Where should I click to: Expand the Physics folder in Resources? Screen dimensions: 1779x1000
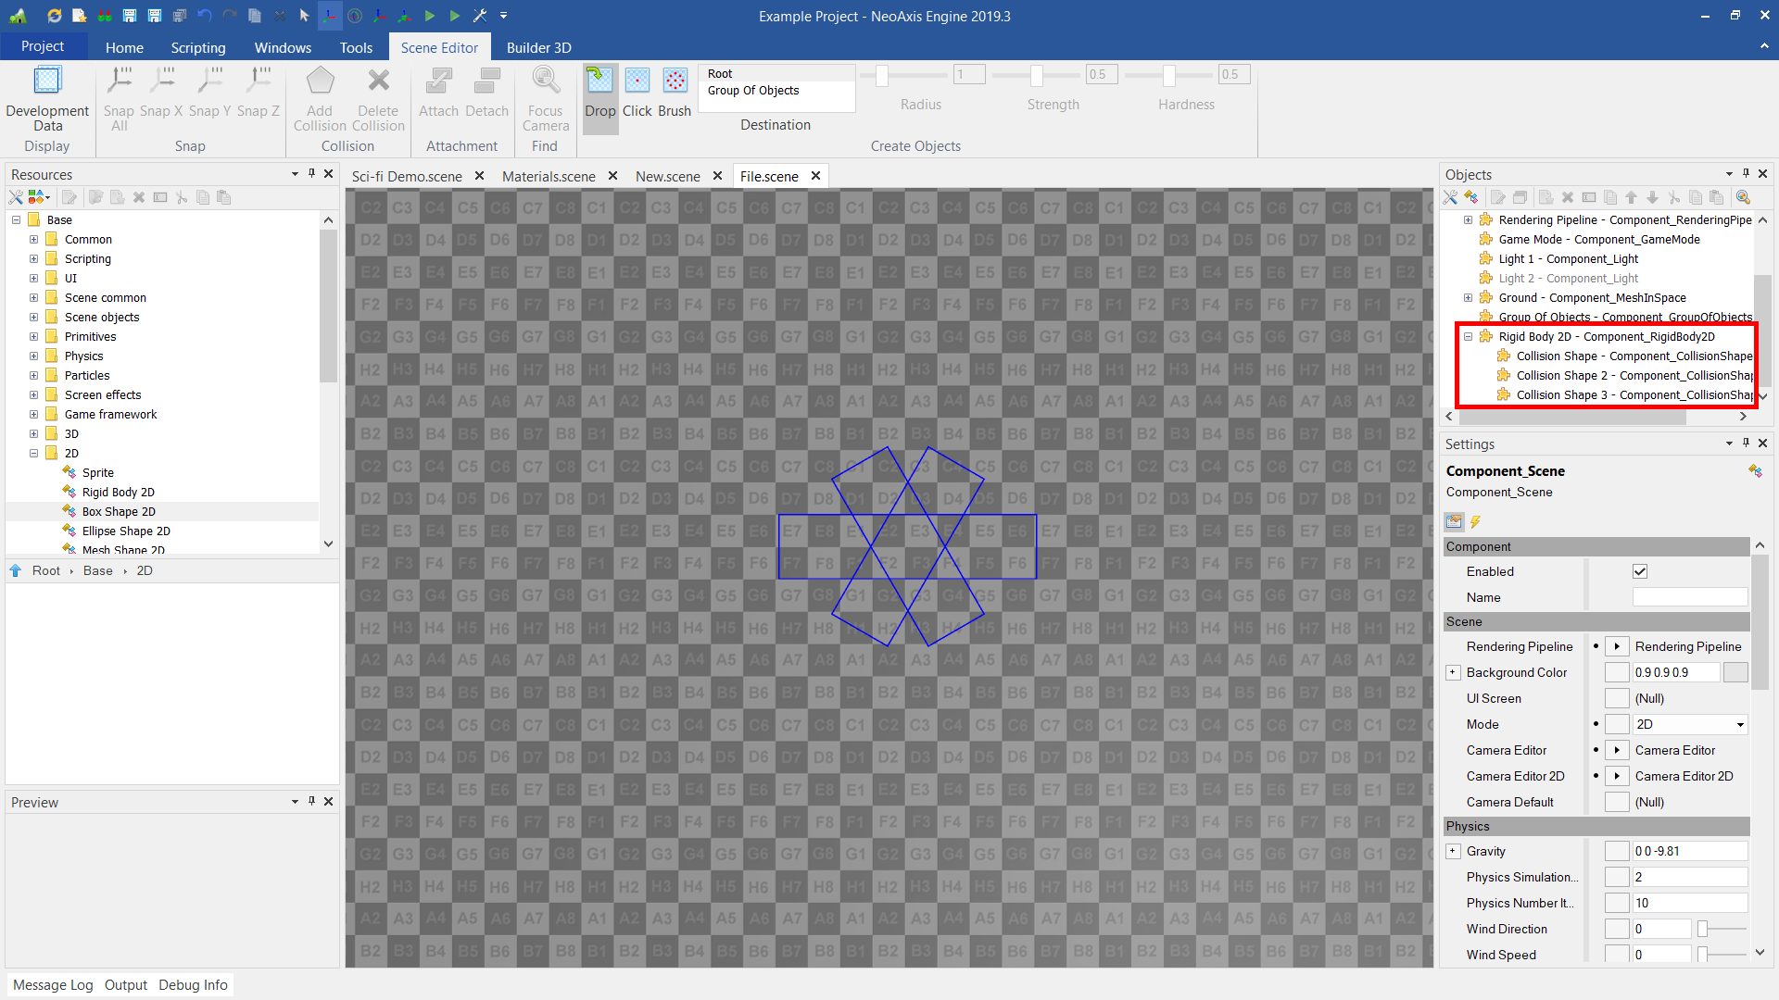click(33, 356)
